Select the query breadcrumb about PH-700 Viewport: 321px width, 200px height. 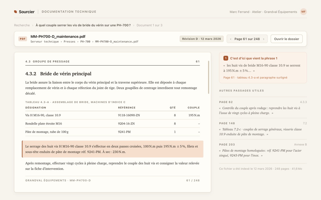pyautogui.click(x=83, y=25)
